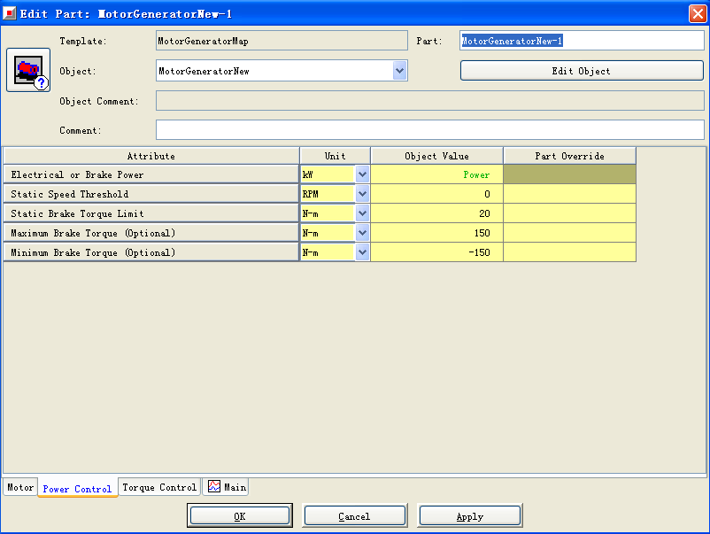Click the Cancel button
The width and height of the screenshot is (710, 534).
click(x=354, y=515)
